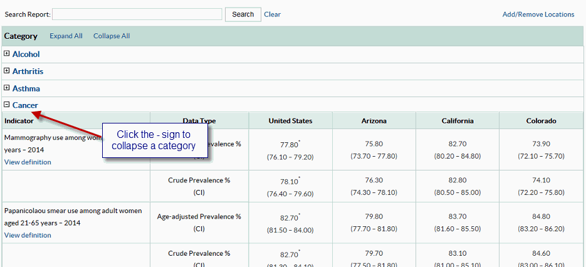This screenshot has height=267, width=586.
Task: Click the Clear link beside Search
Action: click(272, 14)
